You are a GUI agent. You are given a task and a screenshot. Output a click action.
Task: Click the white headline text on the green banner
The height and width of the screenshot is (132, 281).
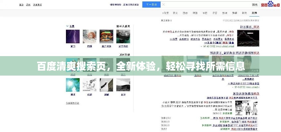(x=140, y=66)
